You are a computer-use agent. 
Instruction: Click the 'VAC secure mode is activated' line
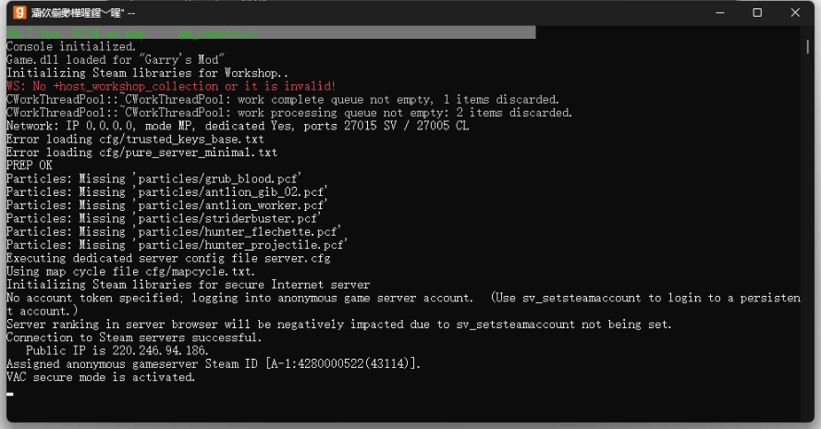coord(101,377)
